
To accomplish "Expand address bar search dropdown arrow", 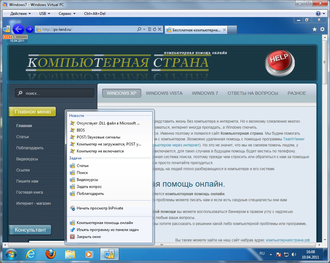I will coord(144,29).
